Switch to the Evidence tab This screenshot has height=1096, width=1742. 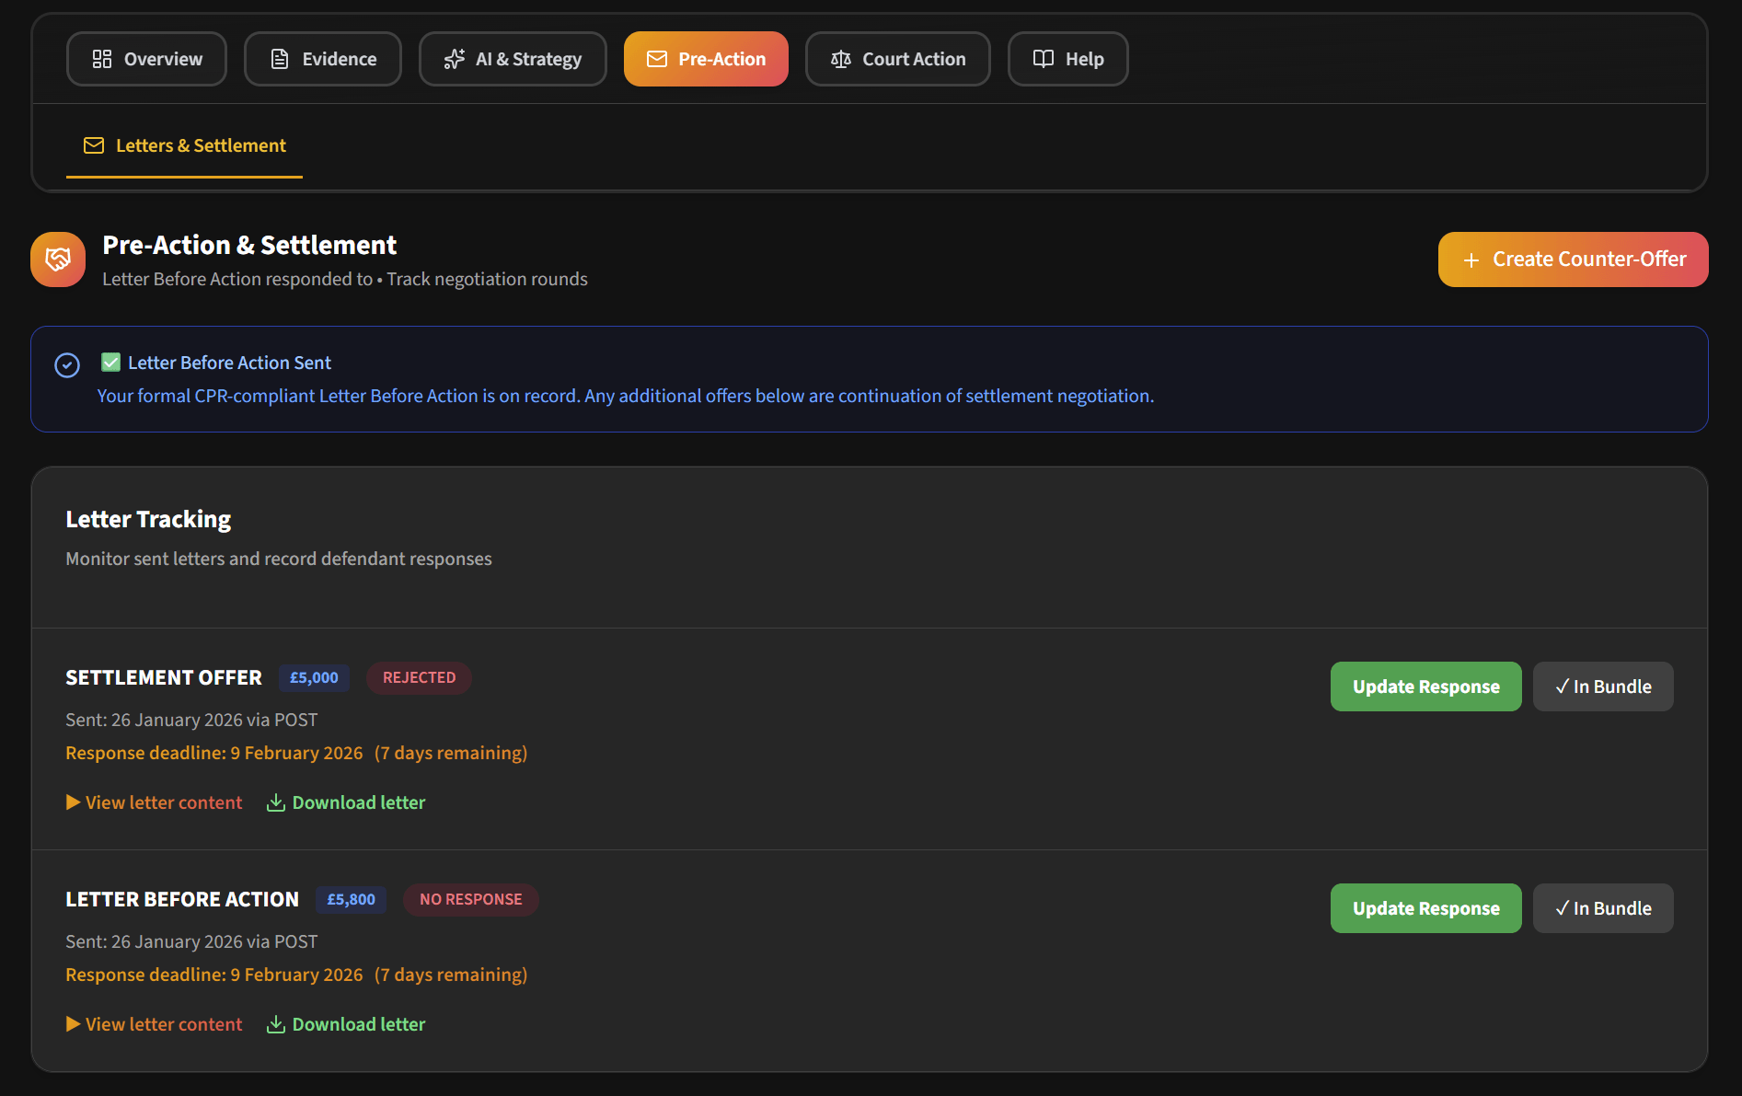(322, 59)
